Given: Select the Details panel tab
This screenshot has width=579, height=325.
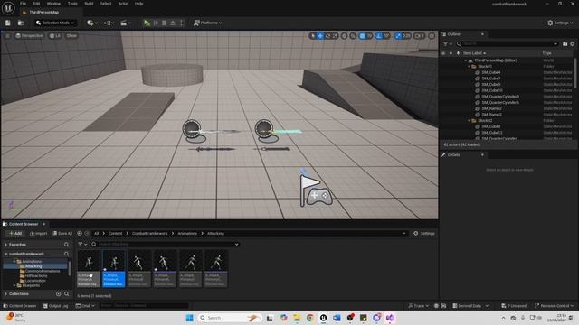Looking at the screenshot, I should pyautogui.click(x=454, y=154).
